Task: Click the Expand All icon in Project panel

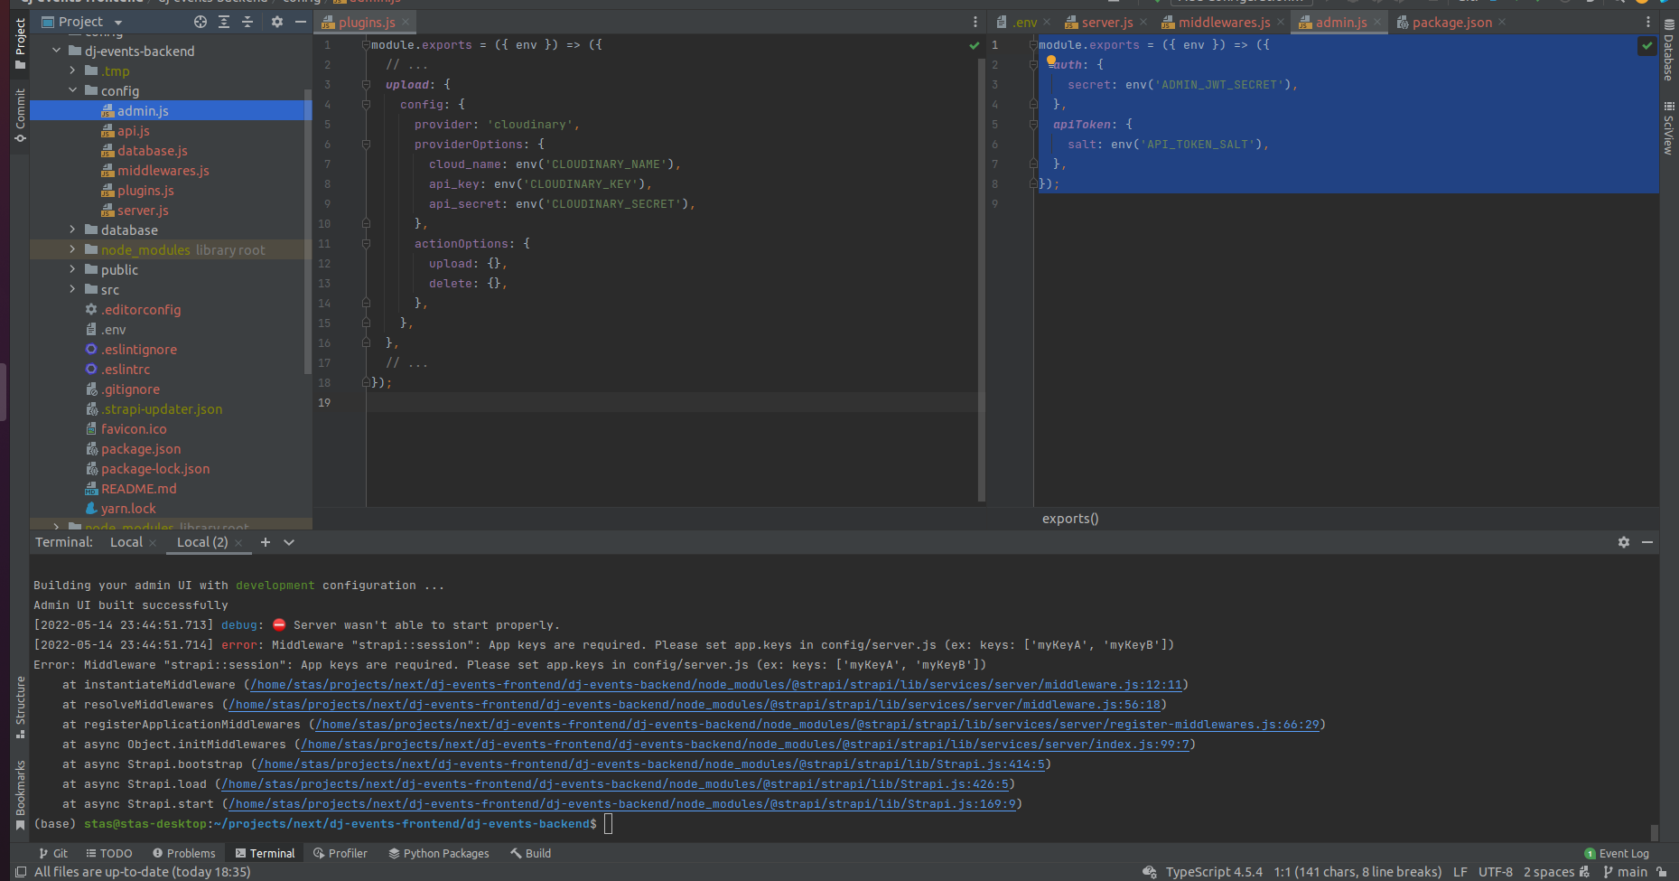Action: click(224, 22)
